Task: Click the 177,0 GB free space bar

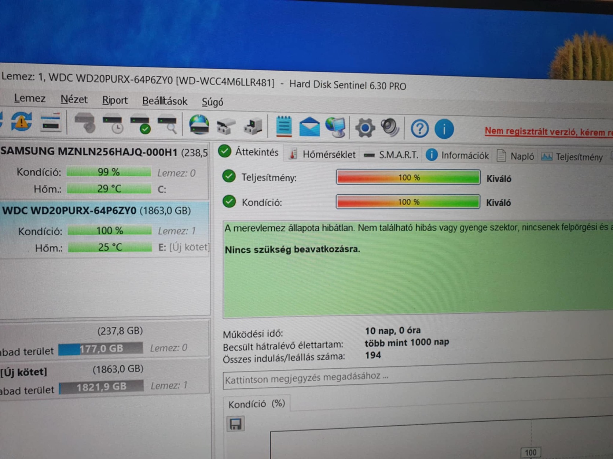Action: 100,348
